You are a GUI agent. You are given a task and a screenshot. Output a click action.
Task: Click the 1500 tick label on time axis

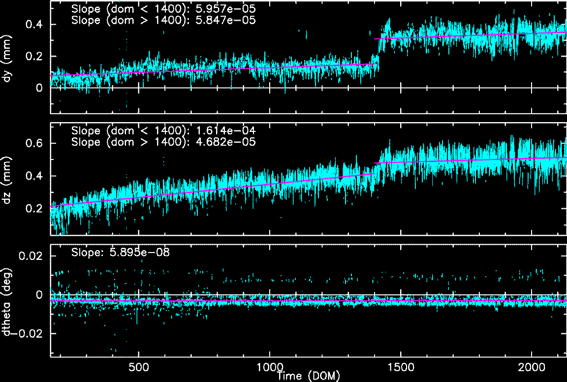pos(401,368)
